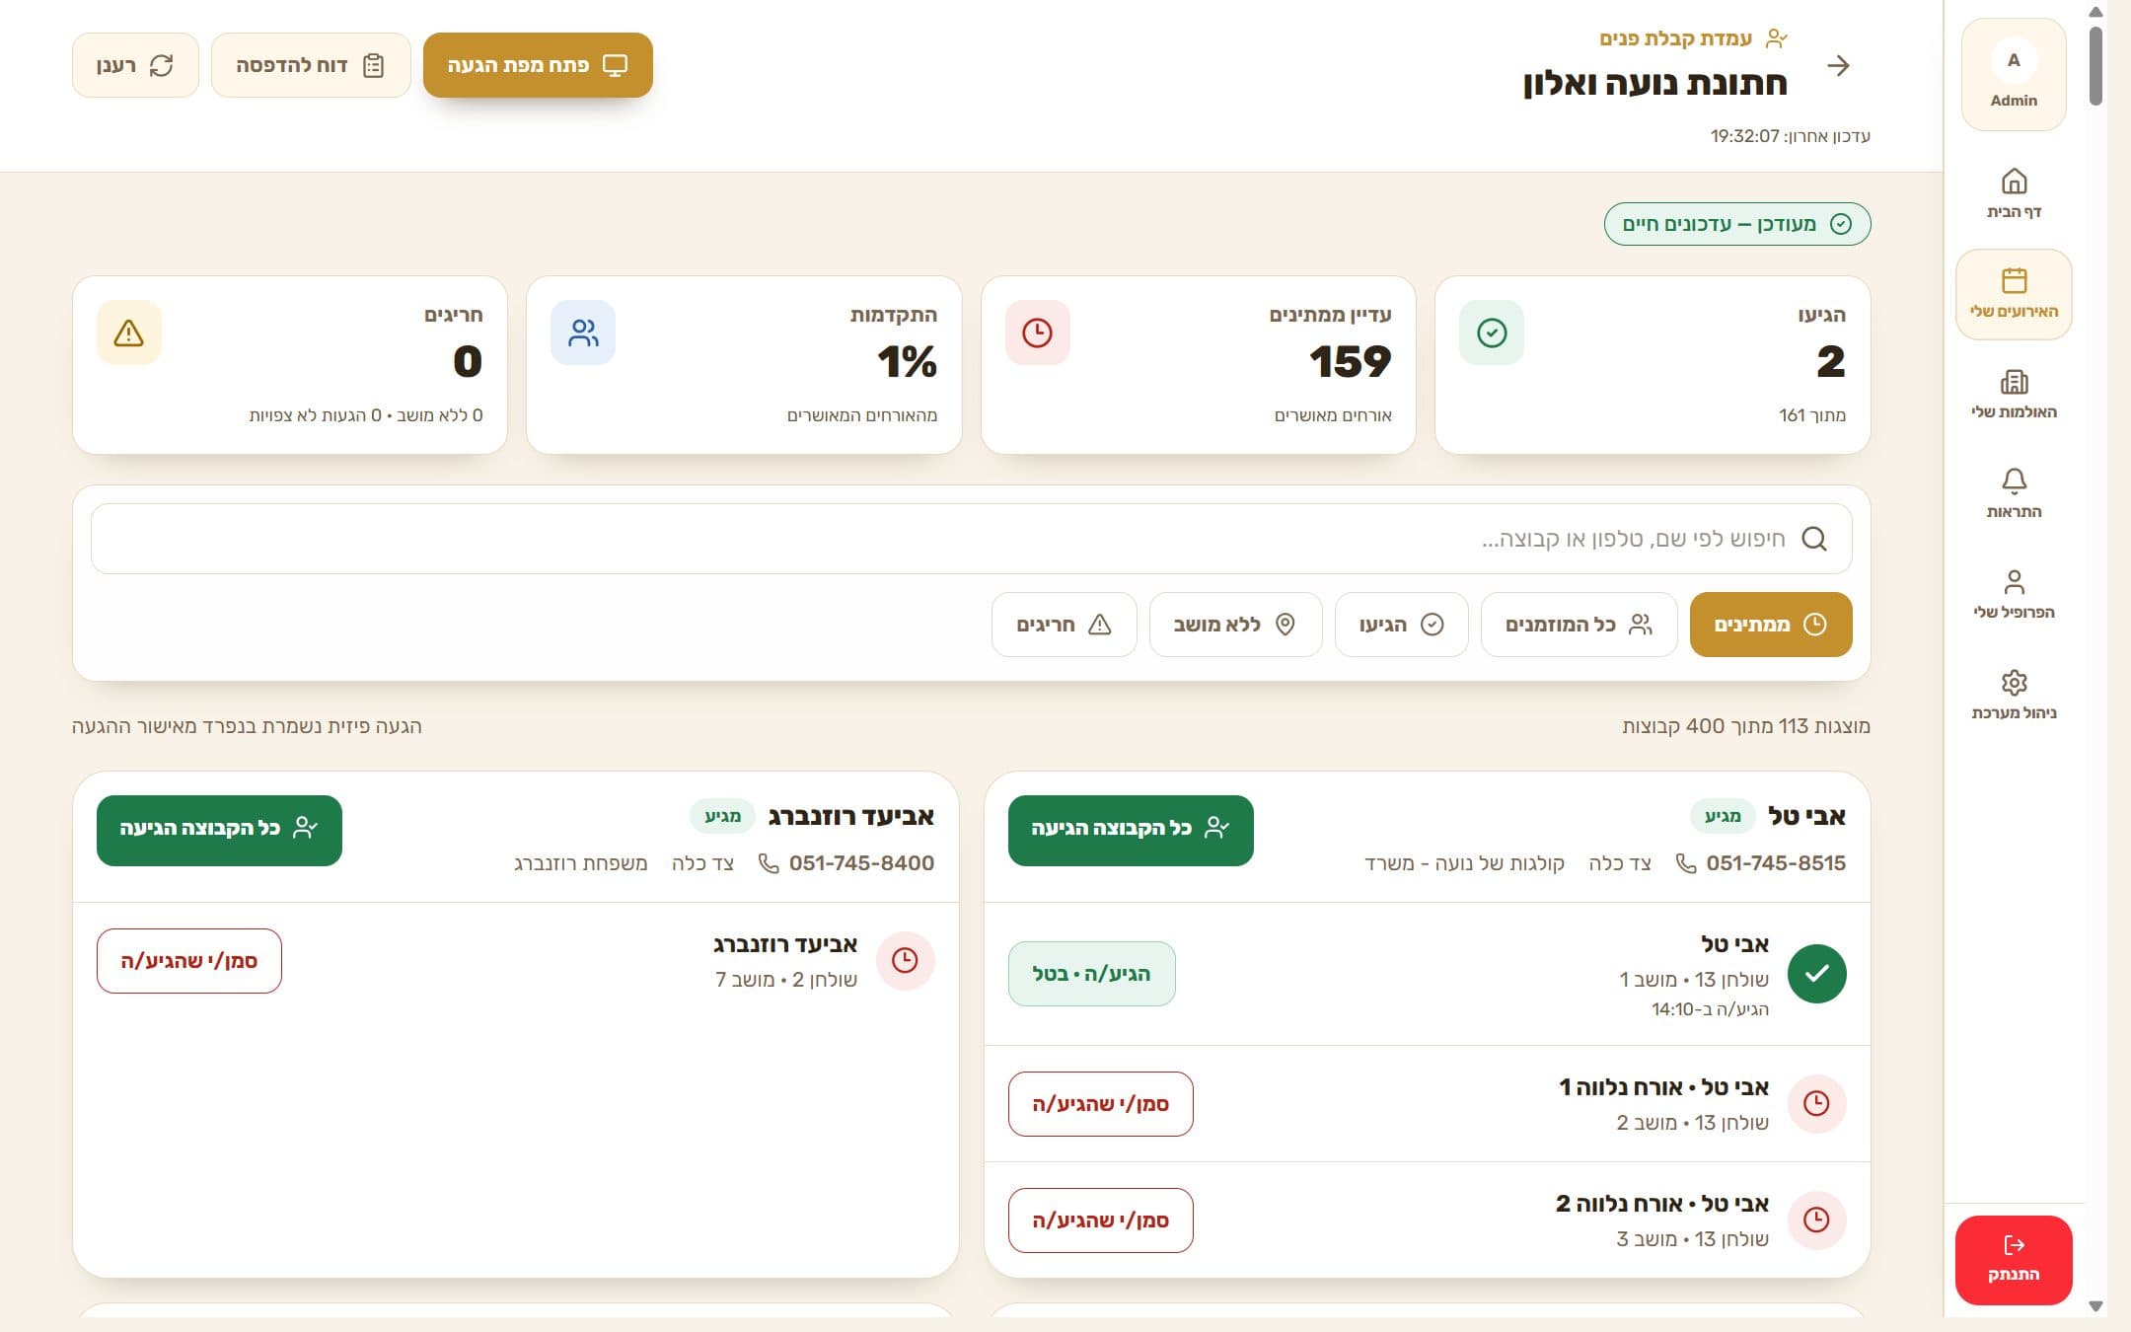The image size is (2131, 1332).
Task: Mark אבי טל אורח נלווה 2 as arrived
Action: point(1100,1221)
